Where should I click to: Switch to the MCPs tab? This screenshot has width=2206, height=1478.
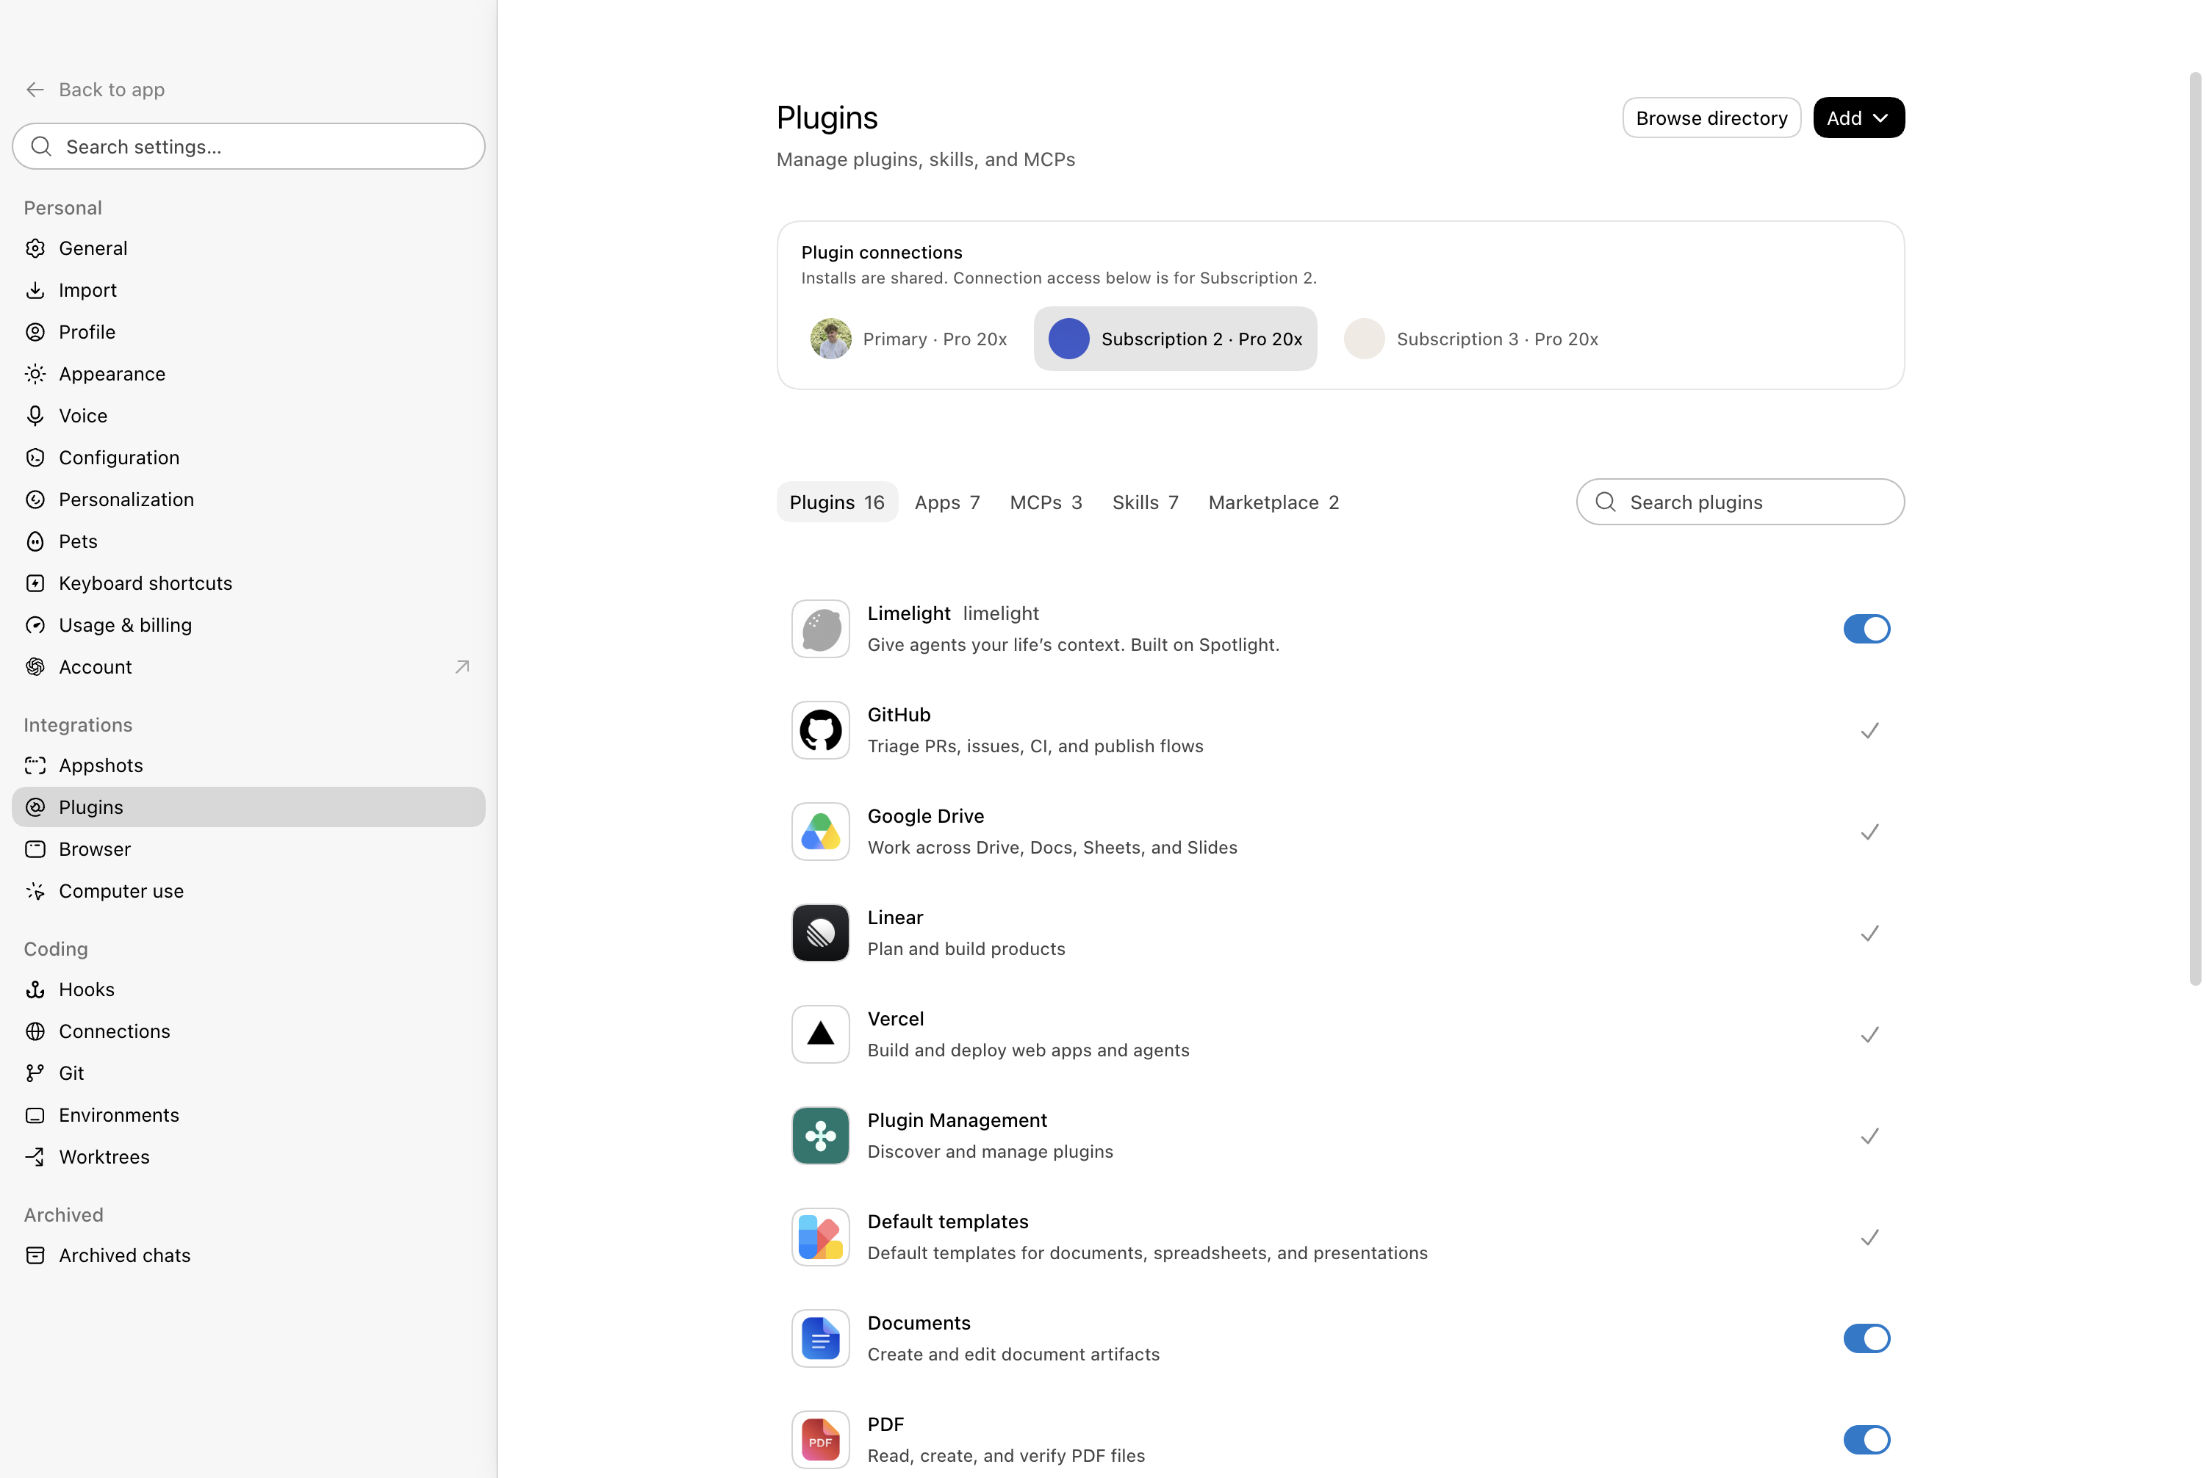[x=1046, y=502]
